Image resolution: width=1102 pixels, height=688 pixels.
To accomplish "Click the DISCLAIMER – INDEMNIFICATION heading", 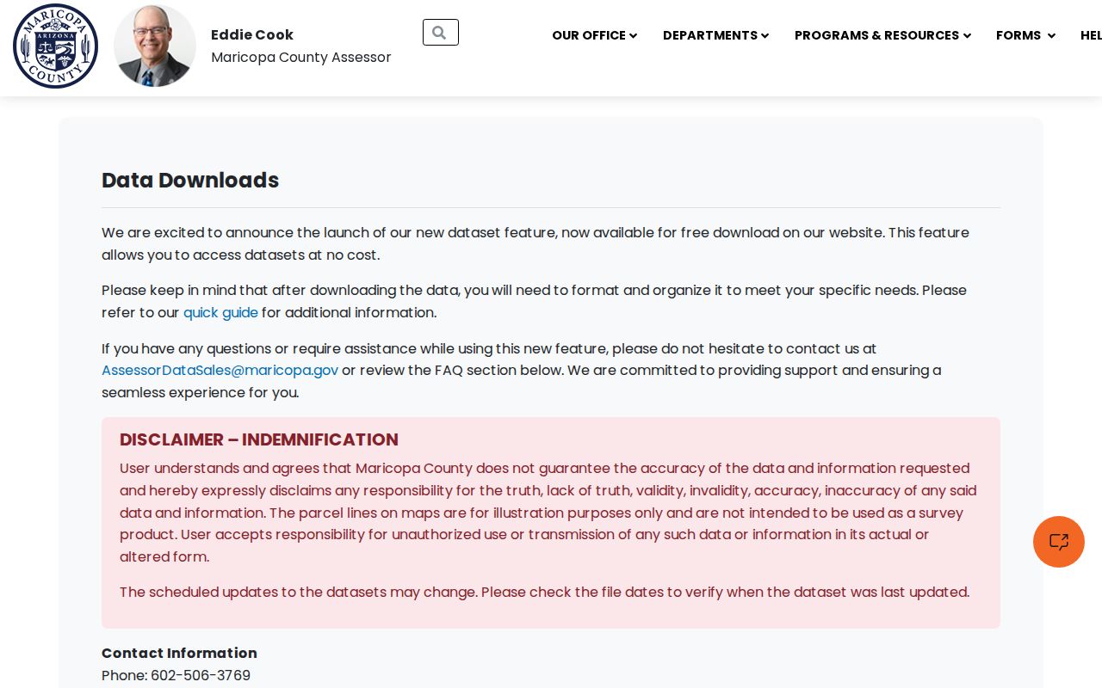I will pos(259,439).
